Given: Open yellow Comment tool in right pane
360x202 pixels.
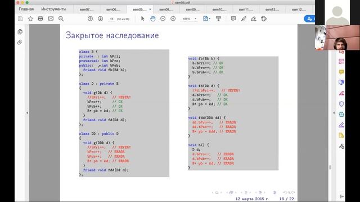Looking at the screenshot, I should [341, 72].
